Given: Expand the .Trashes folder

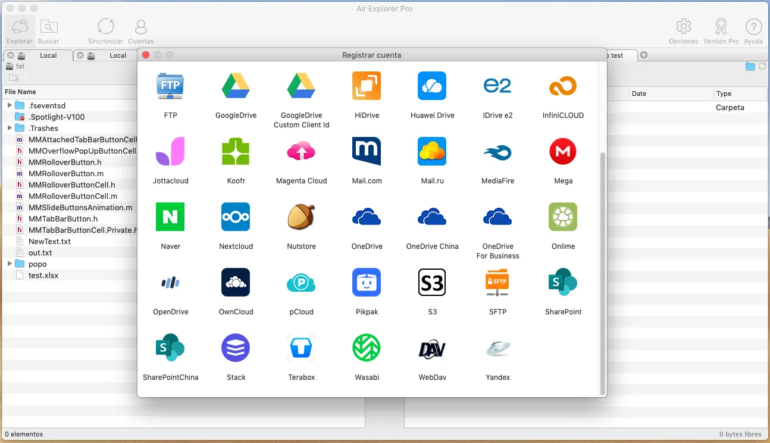Looking at the screenshot, I should coord(10,128).
